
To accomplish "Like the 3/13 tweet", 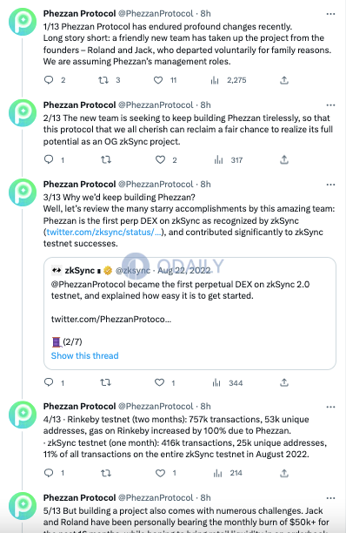I will pyautogui.click(x=159, y=382).
